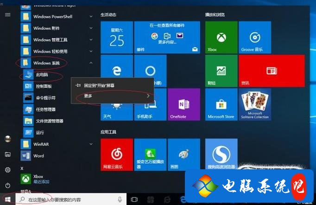Click the 播放和浏览 tile group header
Viewport: 316px width, 205px height.
pos(215,14)
